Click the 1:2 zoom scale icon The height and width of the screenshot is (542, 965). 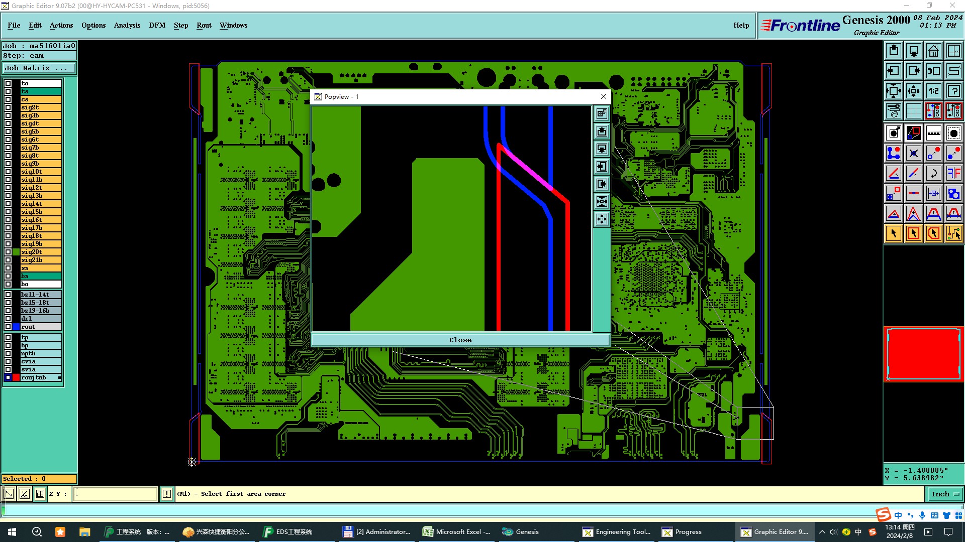933,91
